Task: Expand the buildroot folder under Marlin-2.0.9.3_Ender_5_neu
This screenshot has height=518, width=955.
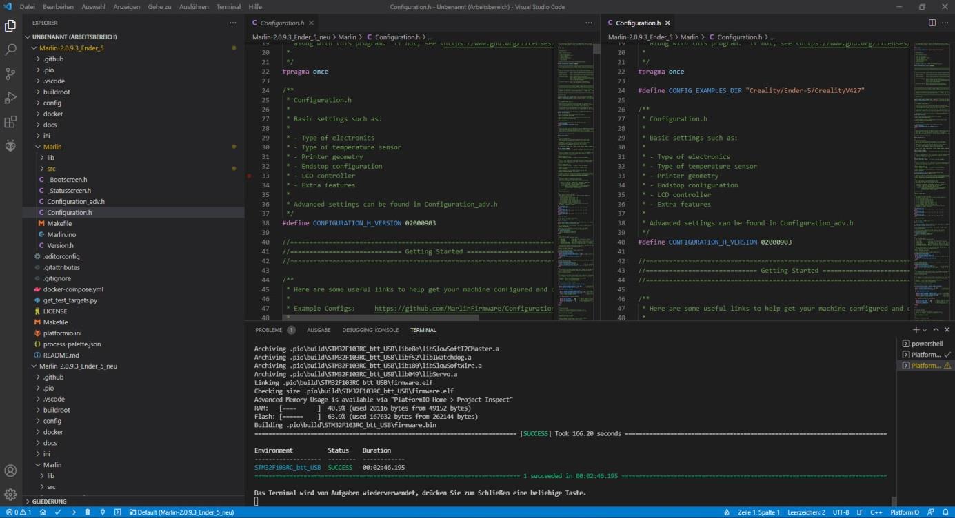Action: click(x=133, y=410)
